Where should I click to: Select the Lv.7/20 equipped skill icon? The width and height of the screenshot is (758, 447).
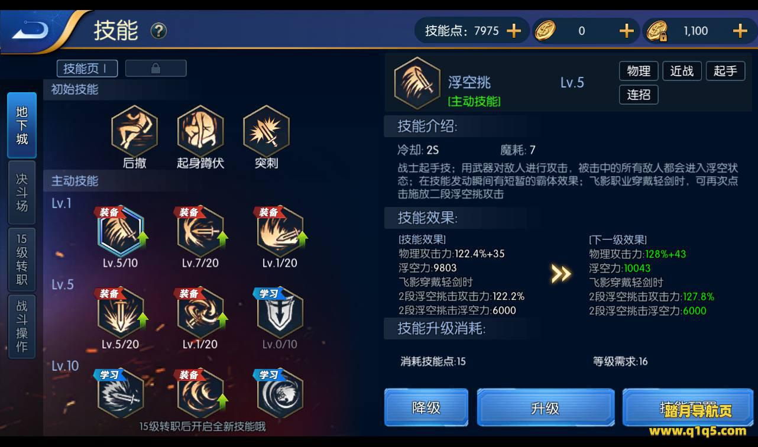click(200, 231)
